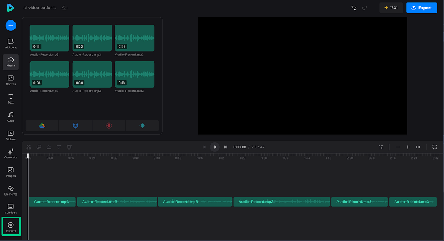Open the Text tool panel
Image resolution: width=444 pixels, height=241 pixels.
tap(11, 99)
